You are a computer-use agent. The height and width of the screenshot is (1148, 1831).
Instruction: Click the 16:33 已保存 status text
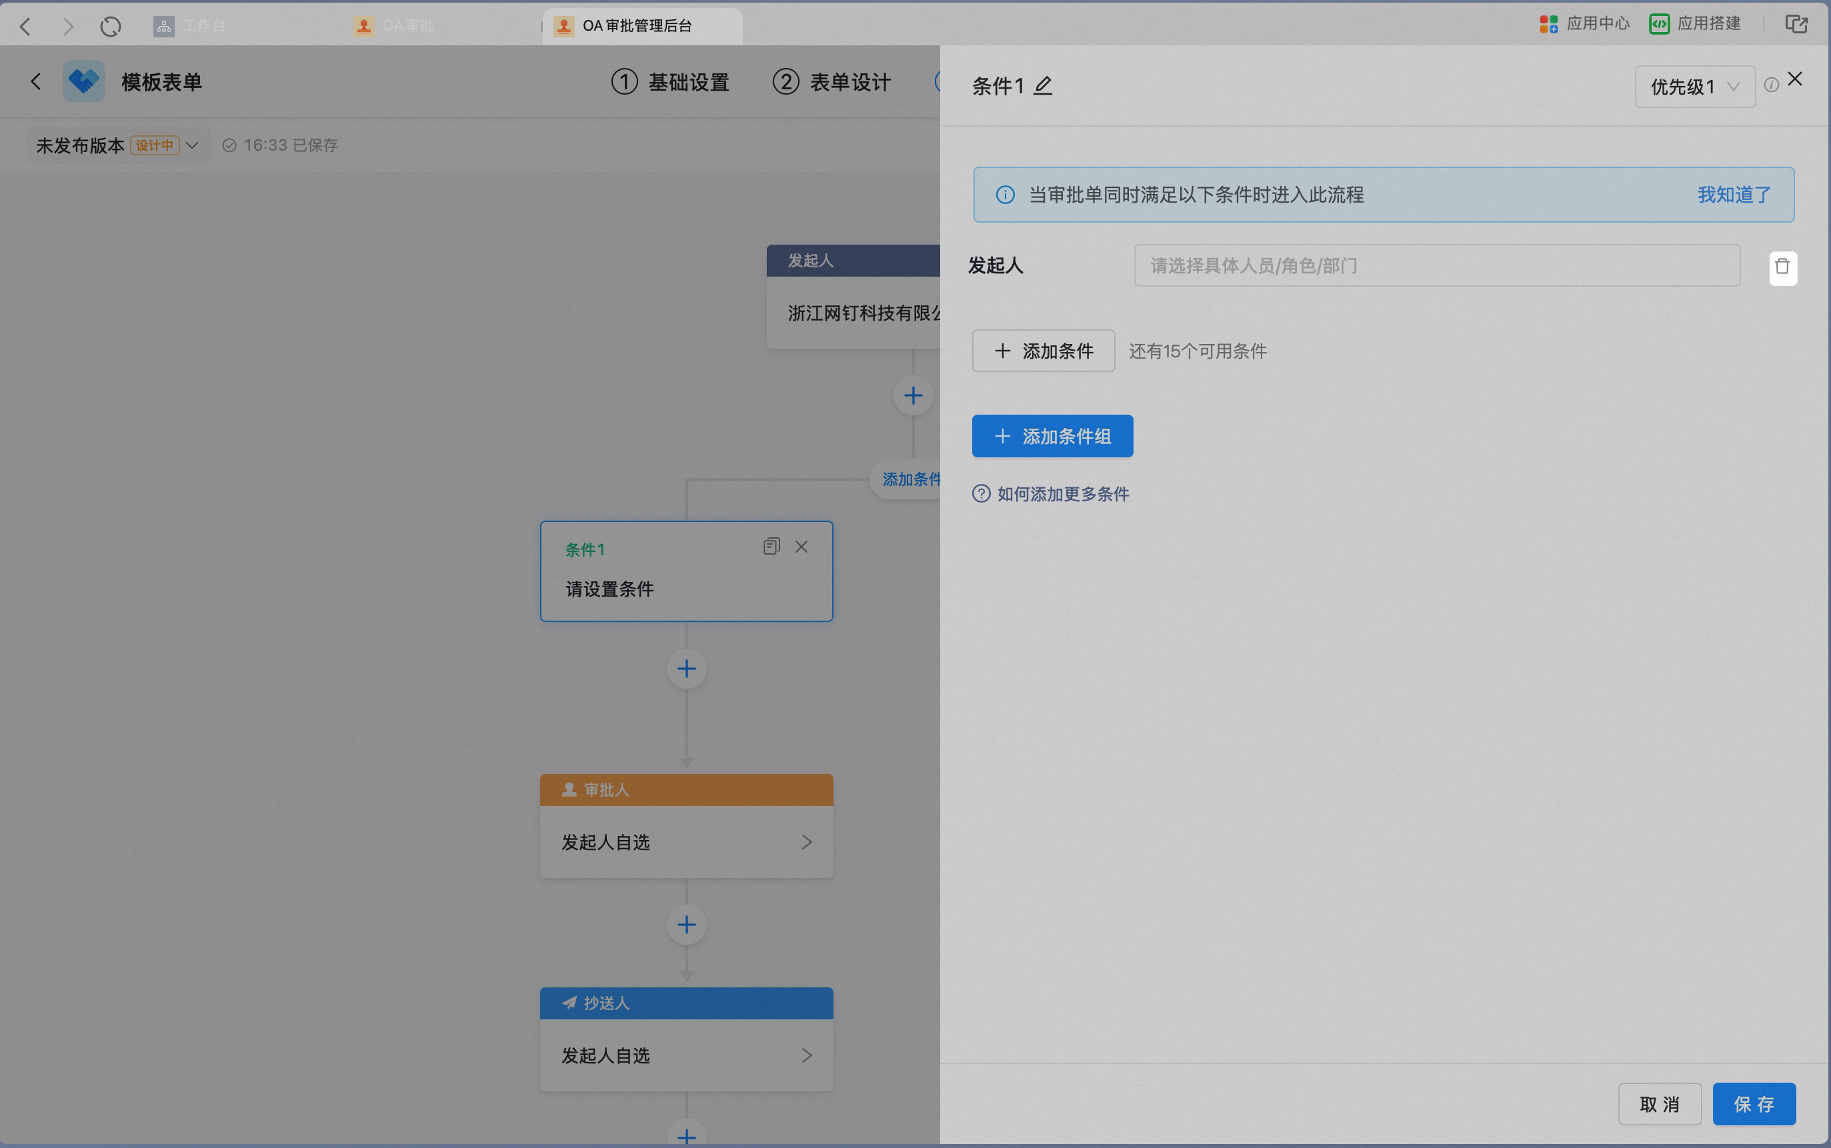point(291,145)
